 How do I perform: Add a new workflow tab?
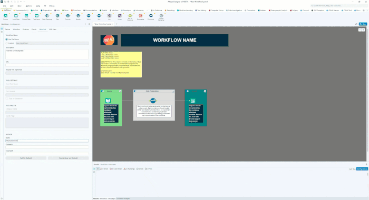(116, 24)
